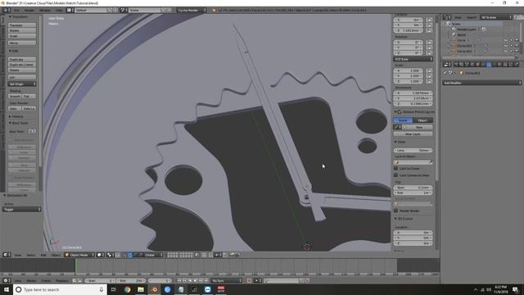Click the Mirror button
This screenshot has width=524, height=295.
[22, 43]
